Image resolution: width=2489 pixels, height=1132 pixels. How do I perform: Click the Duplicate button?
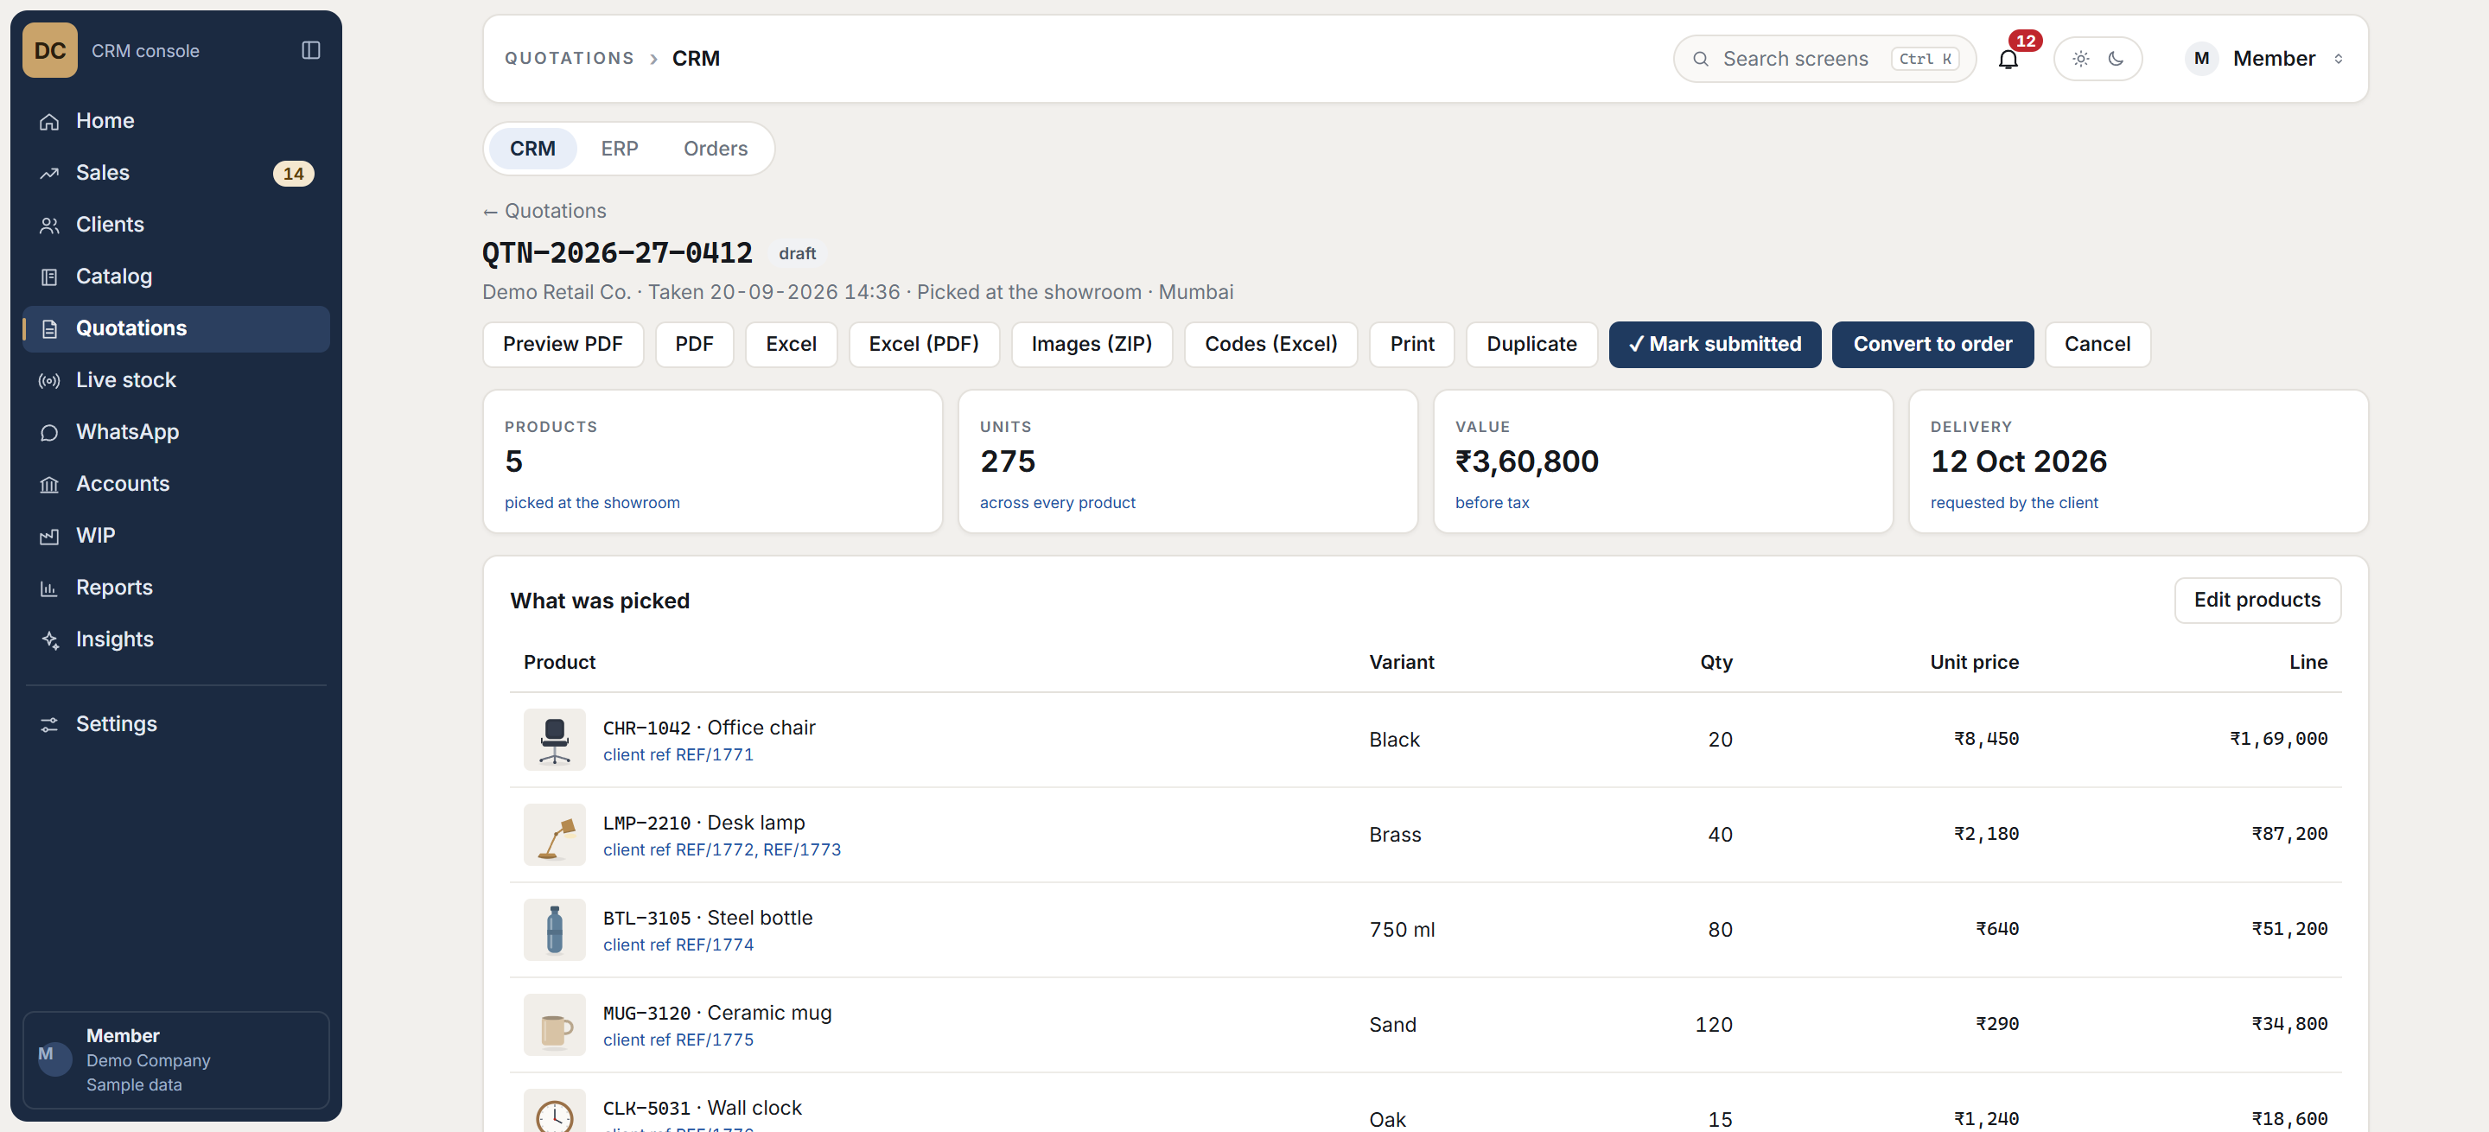tap(1531, 345)
